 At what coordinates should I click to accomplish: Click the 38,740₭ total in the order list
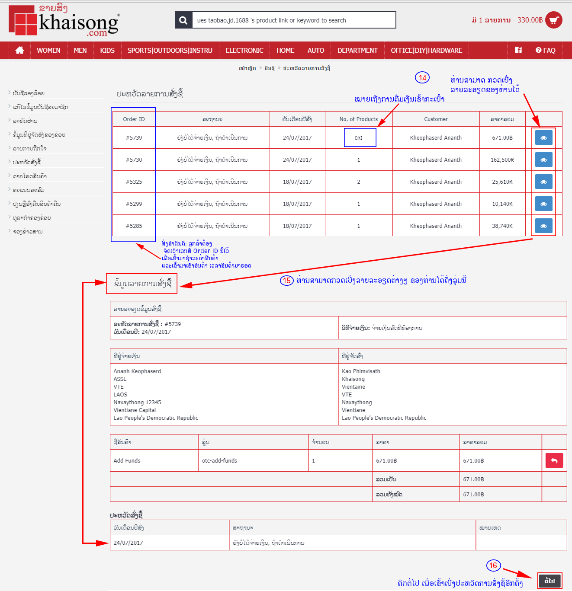point(502,226)
